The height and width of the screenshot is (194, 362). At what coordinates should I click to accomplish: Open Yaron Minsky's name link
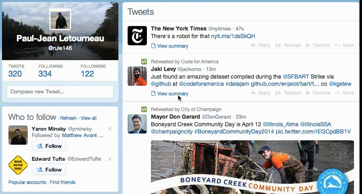click(49, 129)
